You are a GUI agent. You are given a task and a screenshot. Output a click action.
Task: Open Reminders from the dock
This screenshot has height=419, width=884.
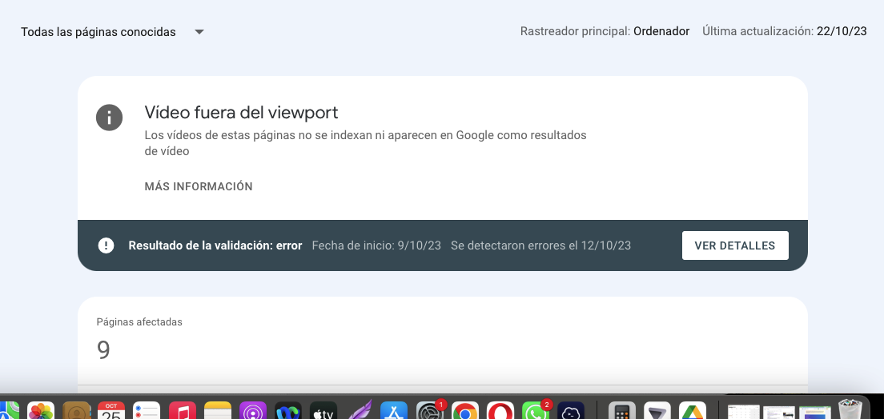coord(147,410)
